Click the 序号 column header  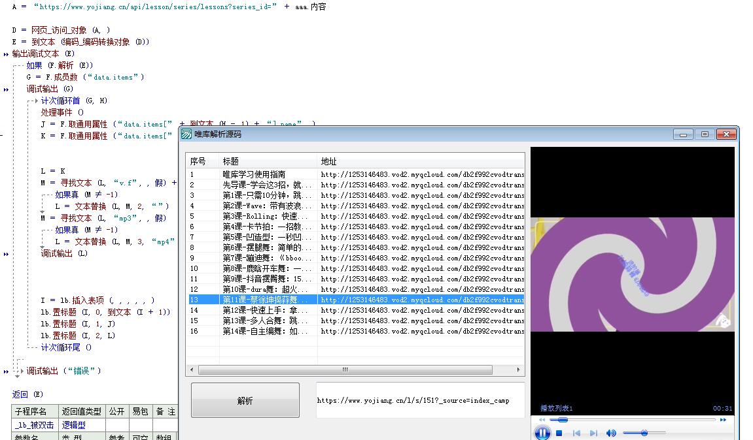point(202,161)
